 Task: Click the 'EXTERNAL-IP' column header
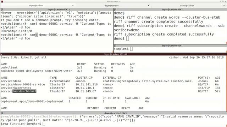[112, 78]
